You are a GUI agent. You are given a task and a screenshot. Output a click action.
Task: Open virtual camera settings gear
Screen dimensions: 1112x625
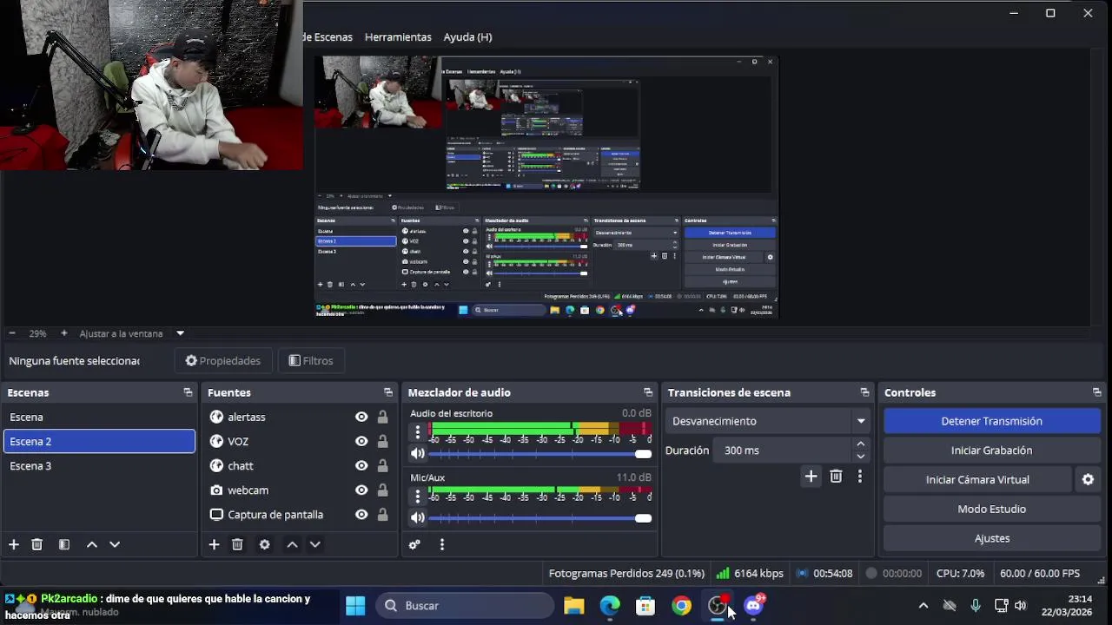point(1088,479)
